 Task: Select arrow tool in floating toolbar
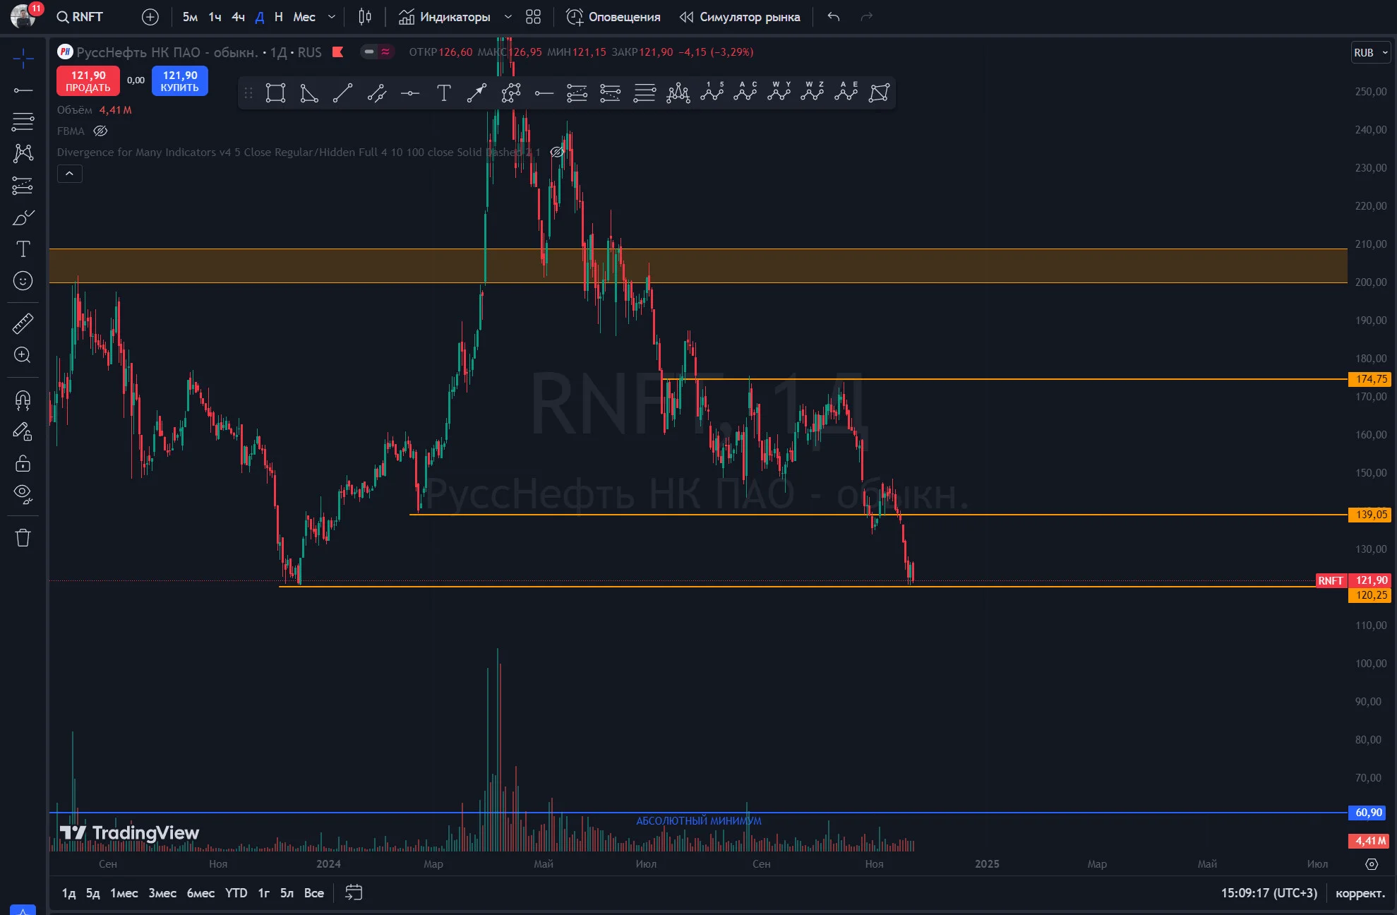click(x=476, y=93)
